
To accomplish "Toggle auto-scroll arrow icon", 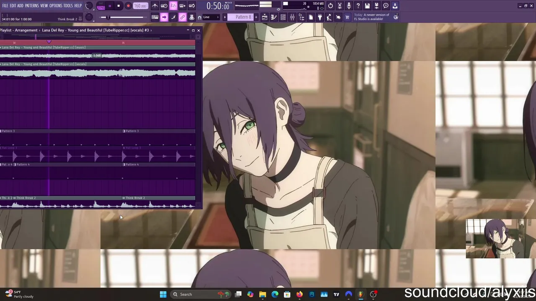I will [164, 17].
